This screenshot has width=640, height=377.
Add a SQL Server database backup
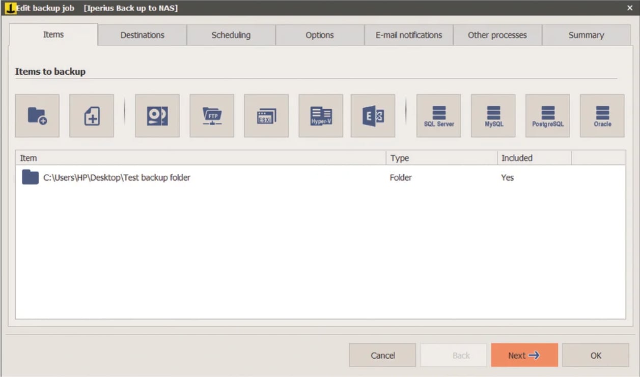(x=439, y=115)
